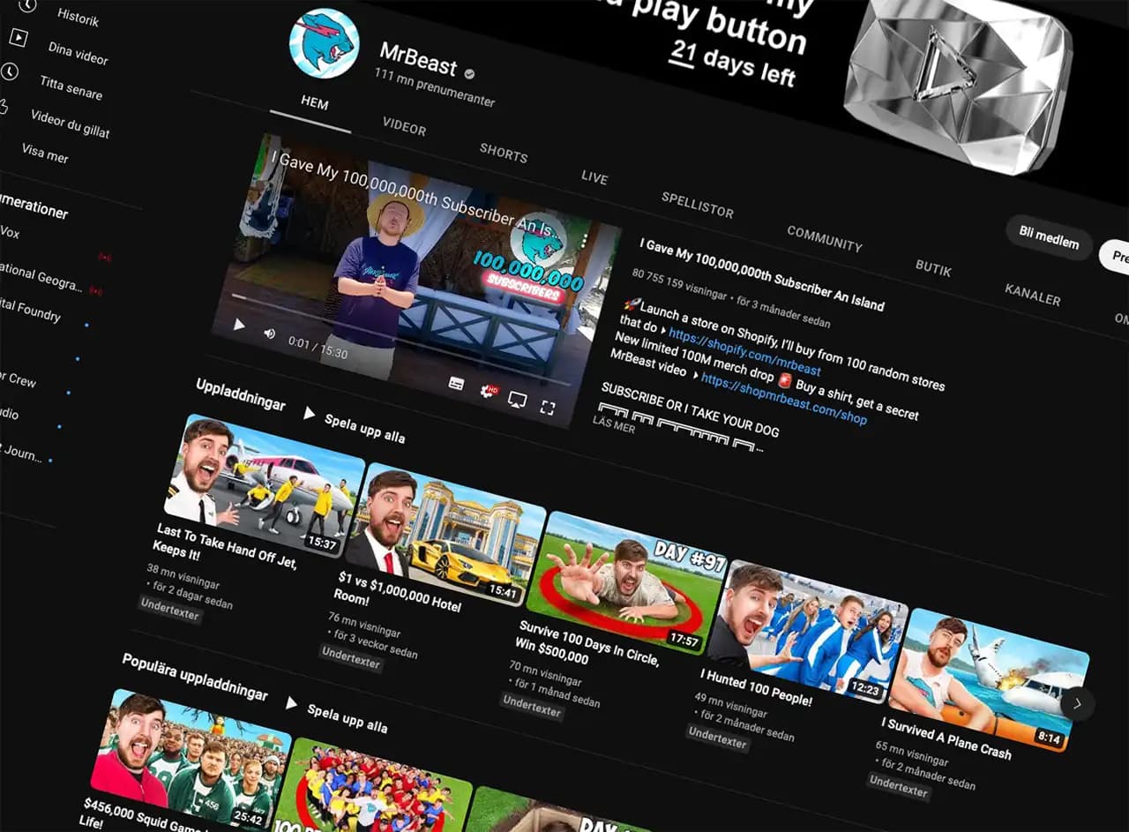The width and height of the screenshot is (1129, 832).
Task: Click the verified badge beside MrBeast
Action: point(470,74)
